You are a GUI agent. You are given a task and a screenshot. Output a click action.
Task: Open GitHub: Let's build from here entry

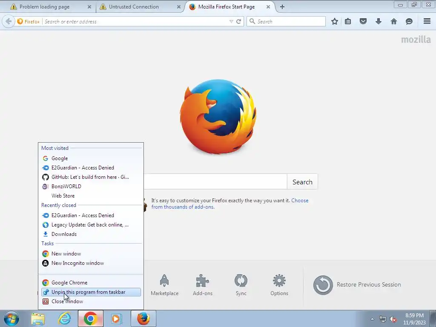coord(91,177)
